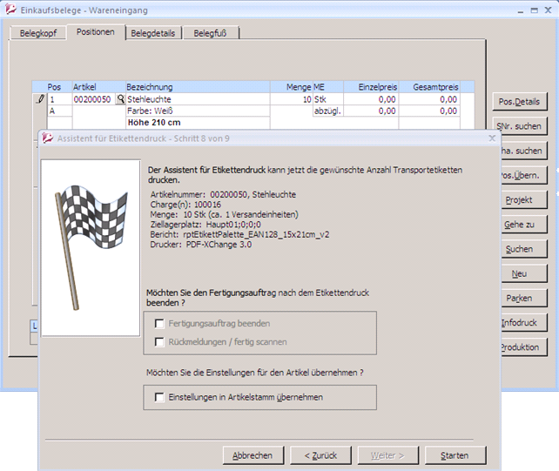Enable Fertigungsauftrag beenden checkbox

pos(159,323)
